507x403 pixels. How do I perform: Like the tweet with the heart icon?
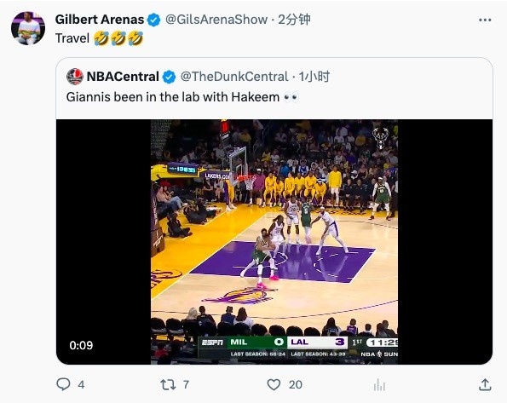274,384
